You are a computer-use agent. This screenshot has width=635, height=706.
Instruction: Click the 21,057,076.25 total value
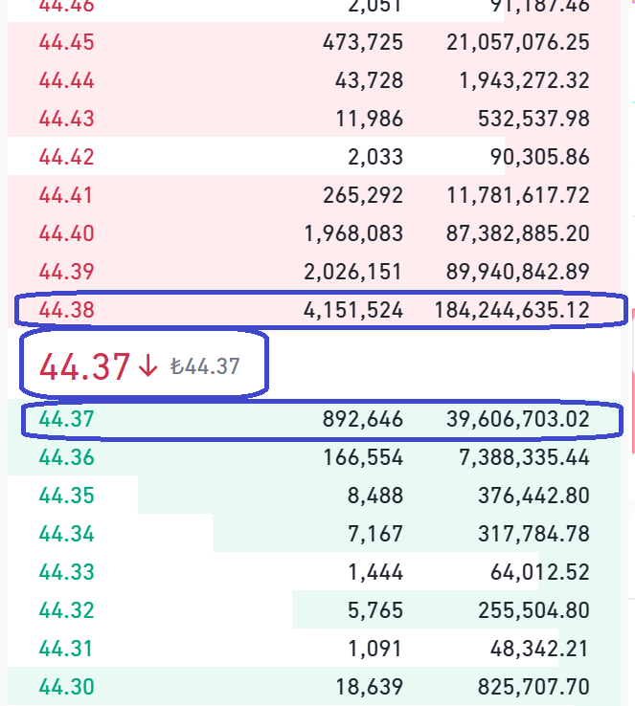pos(518,42)
